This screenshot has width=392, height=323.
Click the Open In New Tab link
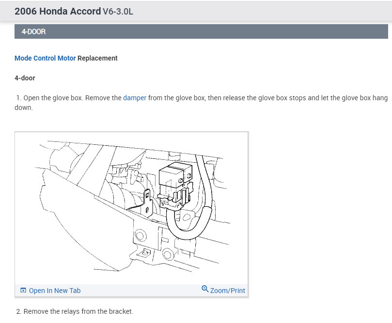(54, 291)
